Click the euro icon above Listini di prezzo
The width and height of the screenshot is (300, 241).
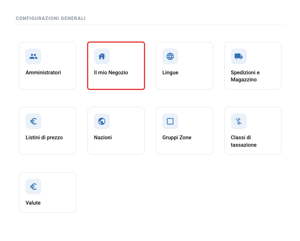[33, 121]
